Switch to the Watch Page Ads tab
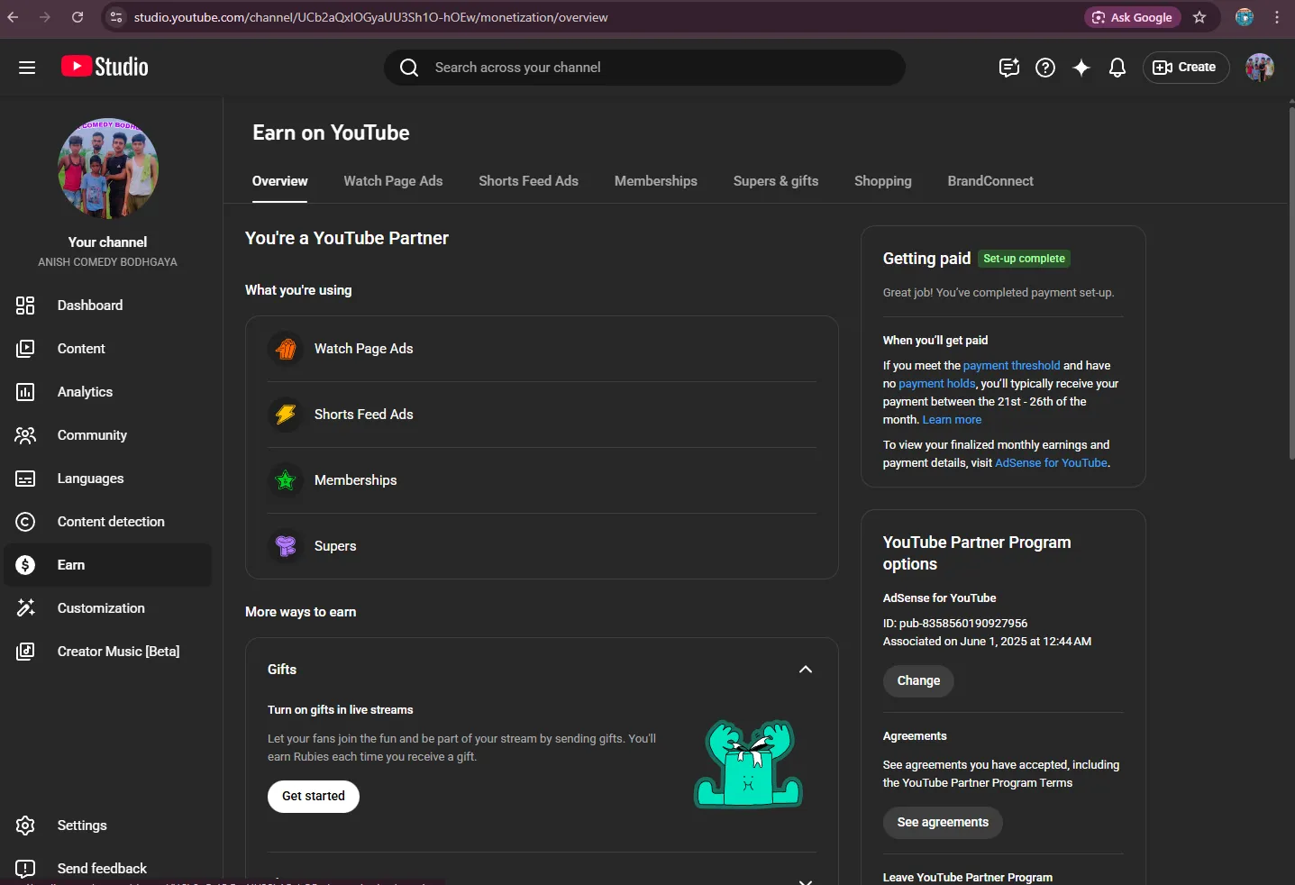This screenshot has width=1295, height=885. pyautogui.click(x=393, y=181)
